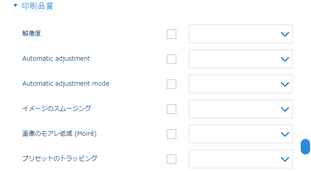This screenshot has height=171, width=311.
Task: Open the イメージのスムージング dropdown field
Action: click(241, 109)
